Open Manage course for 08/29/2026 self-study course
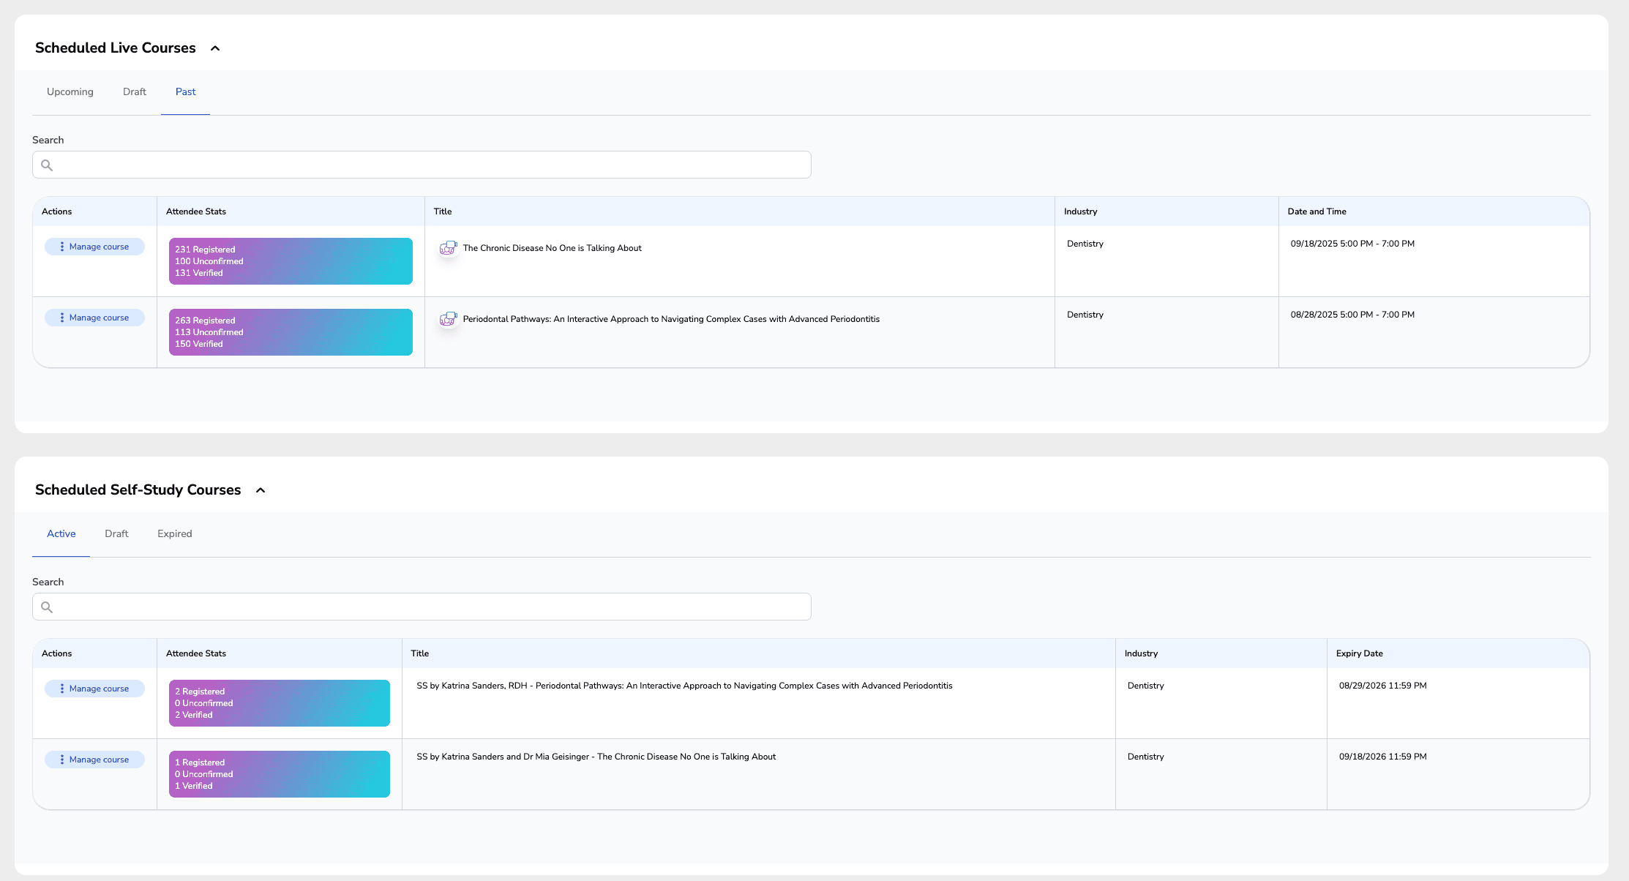This screenshot has height=881, width=1629. (x=94, y=689)
